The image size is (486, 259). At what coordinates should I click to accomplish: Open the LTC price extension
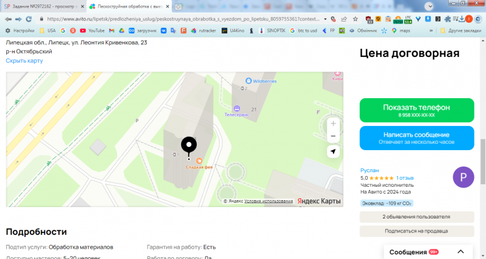pos(408,20)
